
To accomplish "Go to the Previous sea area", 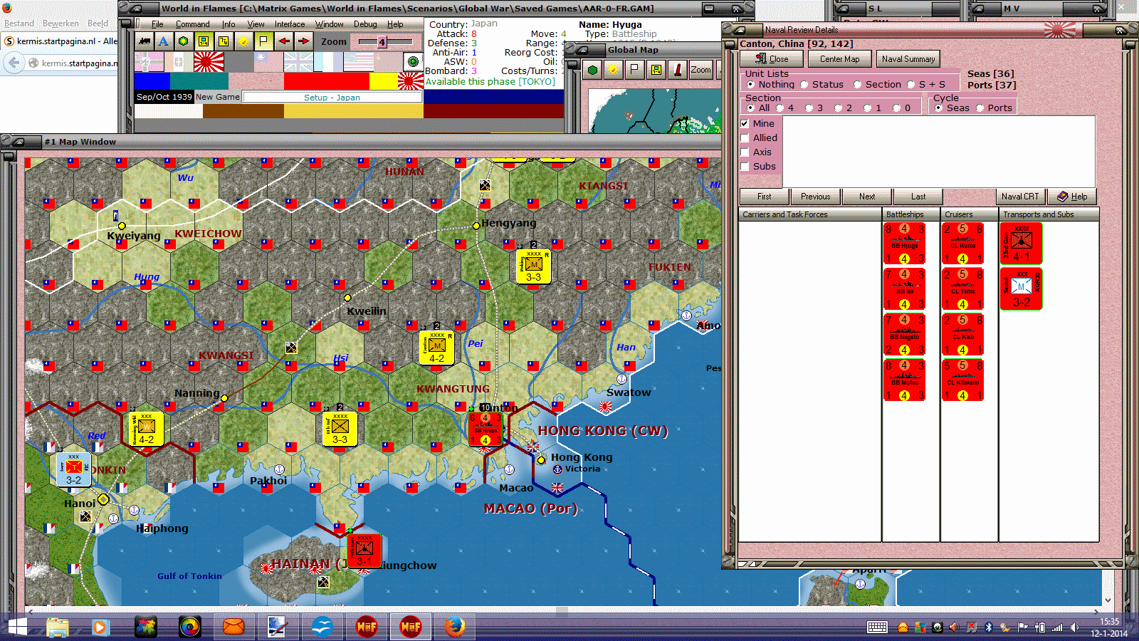I will coord(815,197).
